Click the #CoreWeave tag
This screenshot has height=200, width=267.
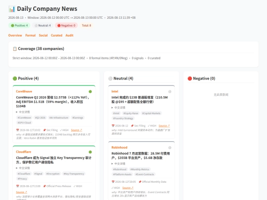point(24,118)
